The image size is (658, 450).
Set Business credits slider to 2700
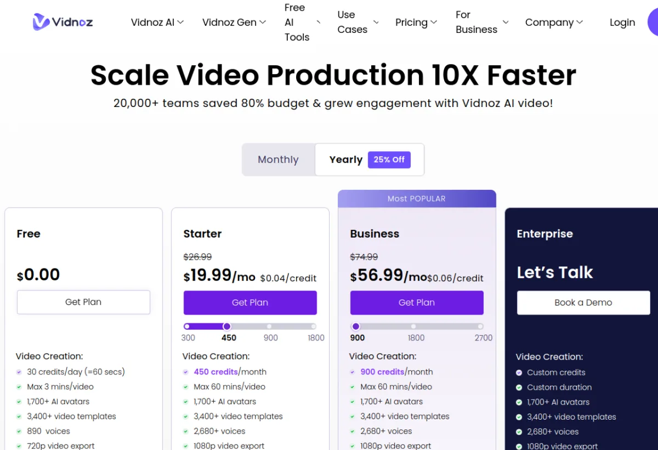tap(480, 326)
